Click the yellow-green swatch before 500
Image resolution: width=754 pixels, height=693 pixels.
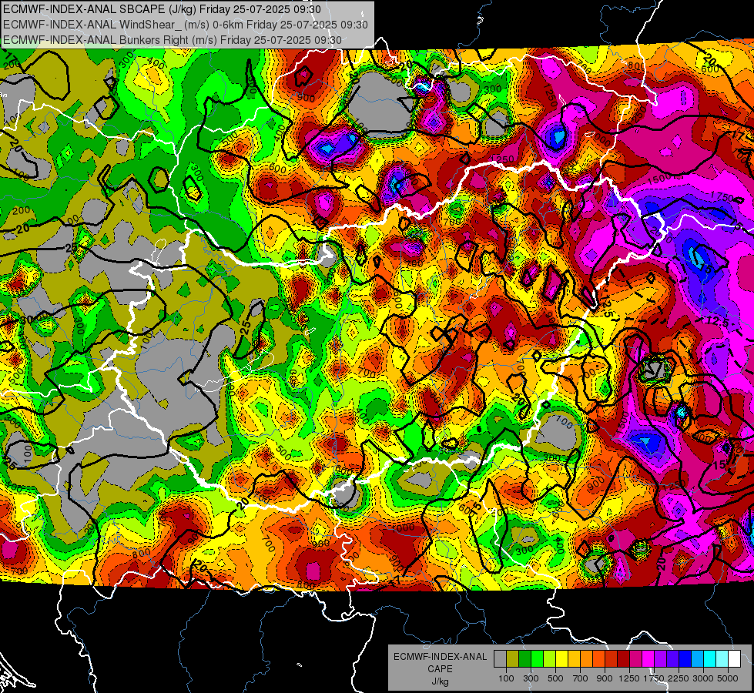pos(550,659)
